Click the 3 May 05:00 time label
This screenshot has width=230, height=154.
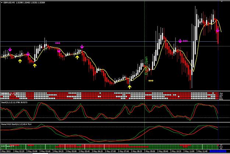pos(71,151)
